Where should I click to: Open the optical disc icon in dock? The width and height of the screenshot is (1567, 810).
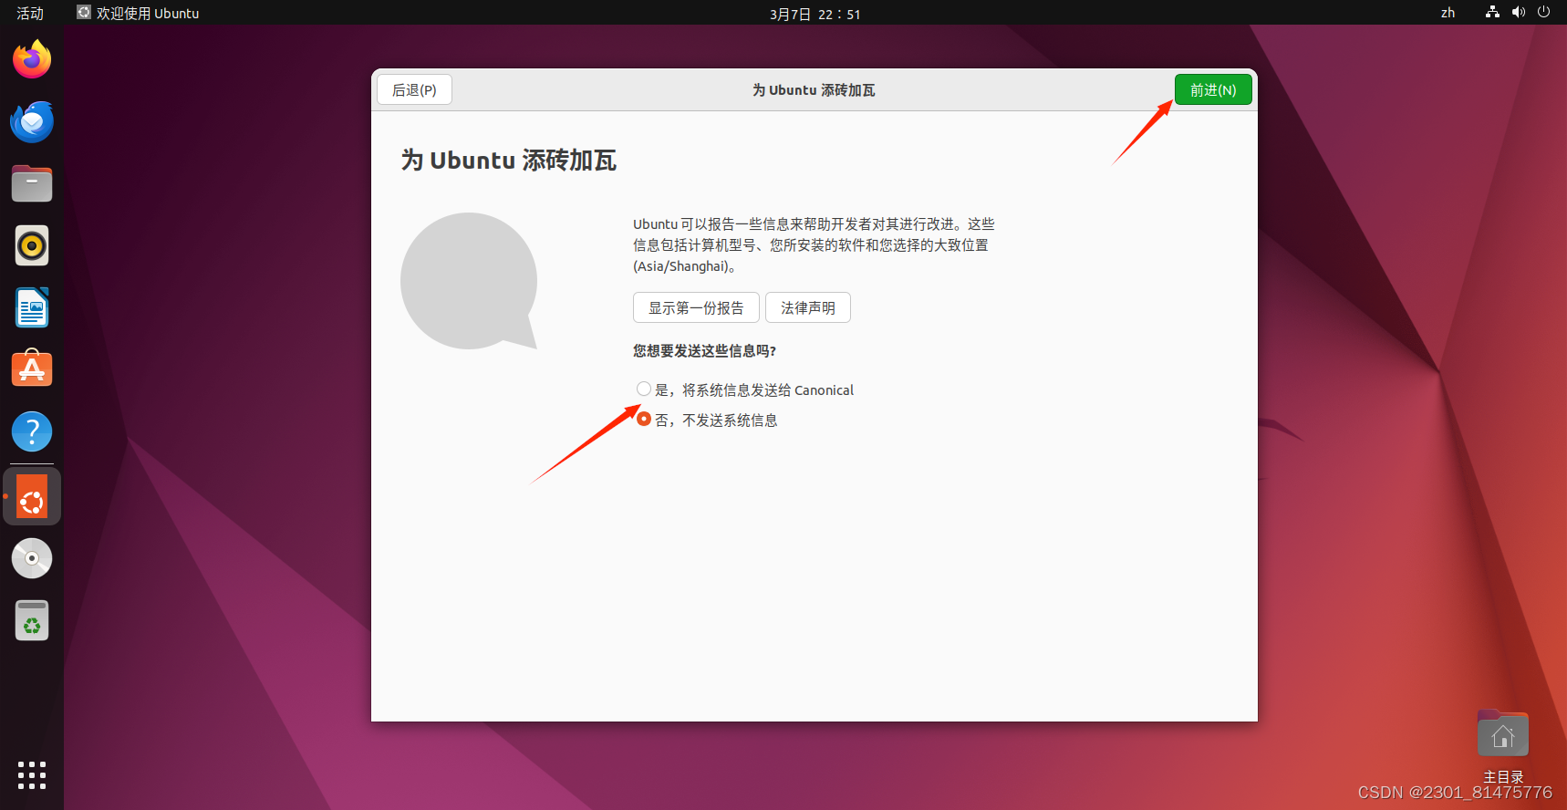click(32, 558)
